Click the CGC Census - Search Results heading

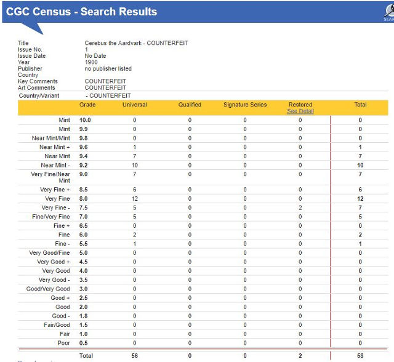coord(81,12)
